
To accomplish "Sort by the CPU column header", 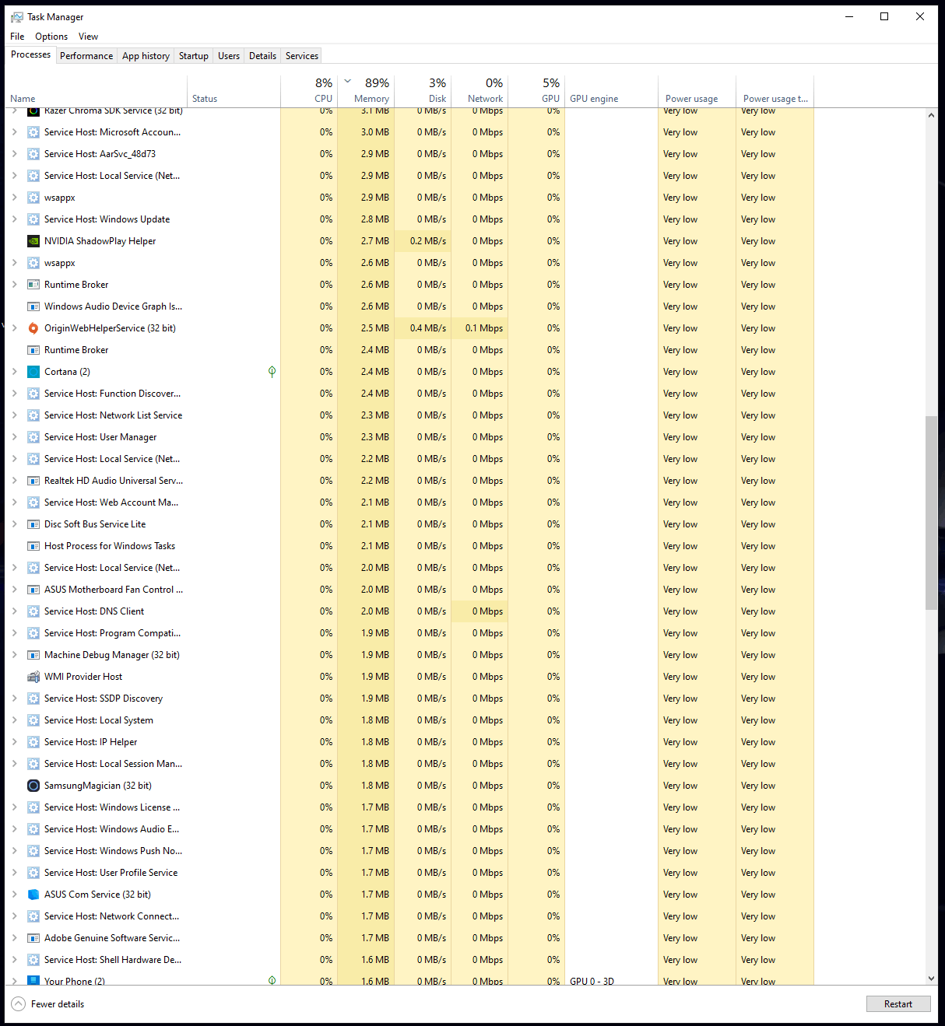I will (309, 91).
